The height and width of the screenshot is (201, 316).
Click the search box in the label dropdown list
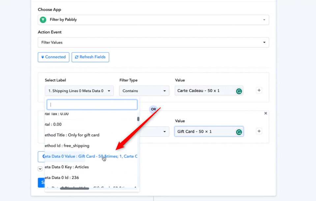click(x=92, y=105)
